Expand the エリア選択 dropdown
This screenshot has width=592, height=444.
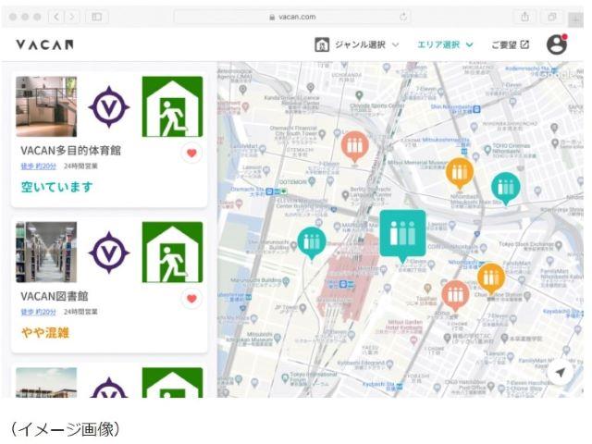pyautogui.click(x=445, y=44)
